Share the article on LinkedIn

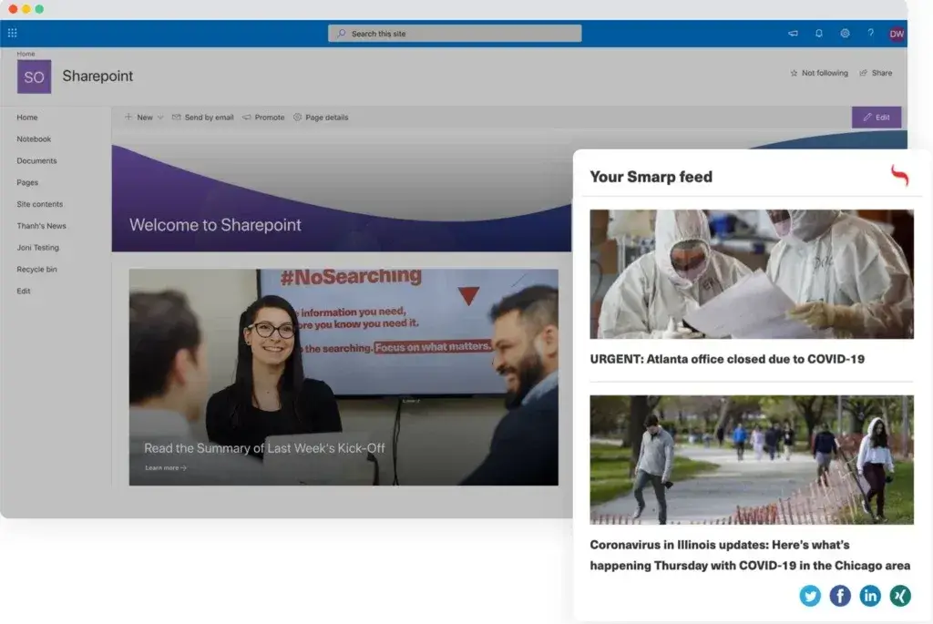coord(870,596)
